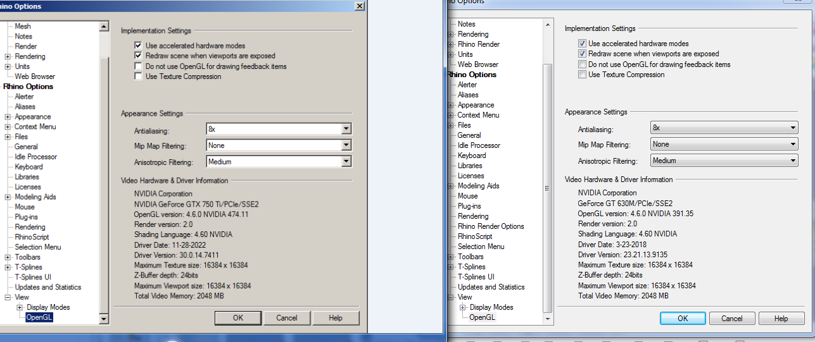This screenshot has height=342, width=815.
Task: Uncheck Redraw scene checkbox in GT 630M window
Action: (x=582, y=54)
